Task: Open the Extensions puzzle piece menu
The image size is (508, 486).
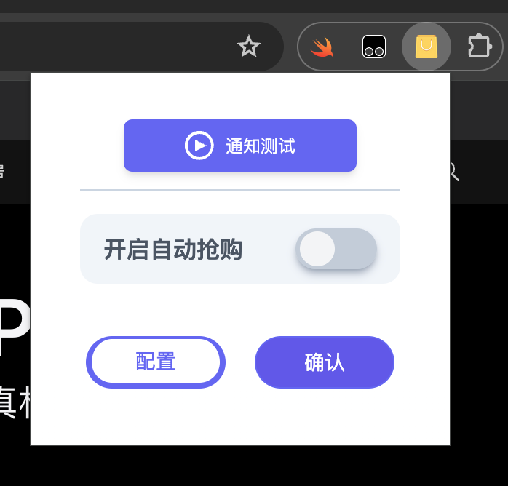Action: (x=480, y=46)
